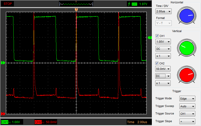Image resolution: width=201 pixels, height=126 pixels.
Task: Open the CH2 DC coupling dropdown
Action: [x=163, y=76]
